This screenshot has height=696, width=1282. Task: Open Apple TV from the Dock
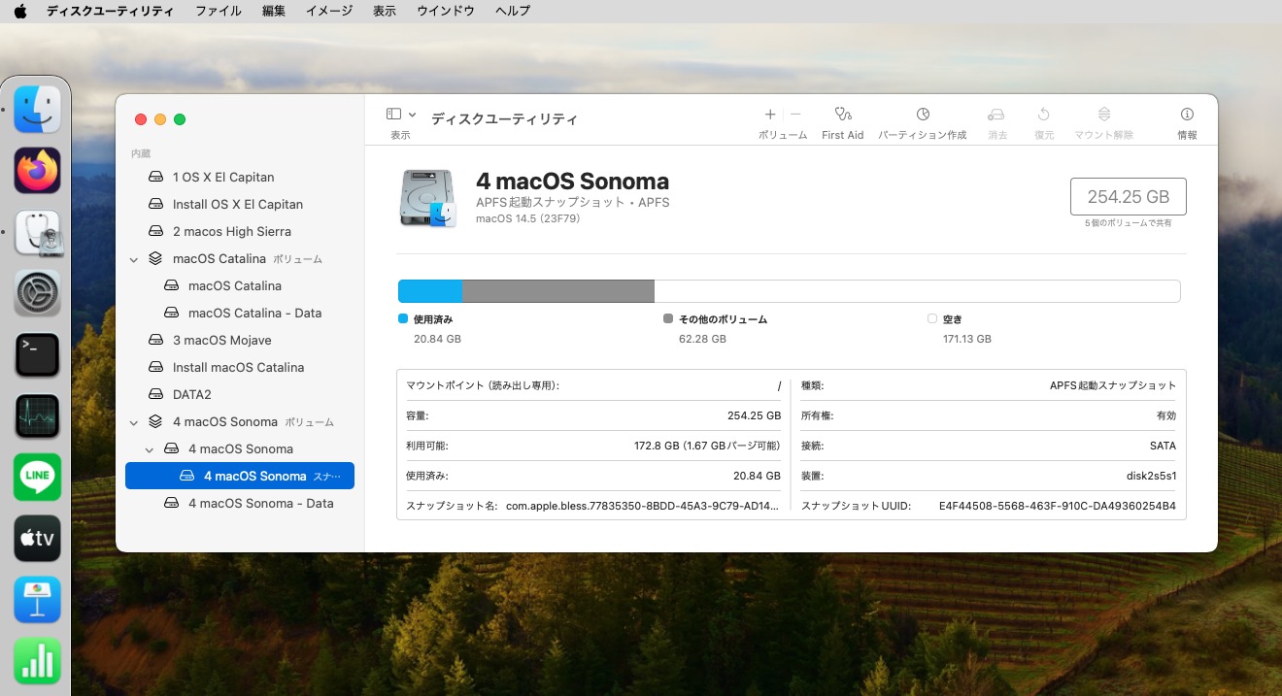point(38,539)
